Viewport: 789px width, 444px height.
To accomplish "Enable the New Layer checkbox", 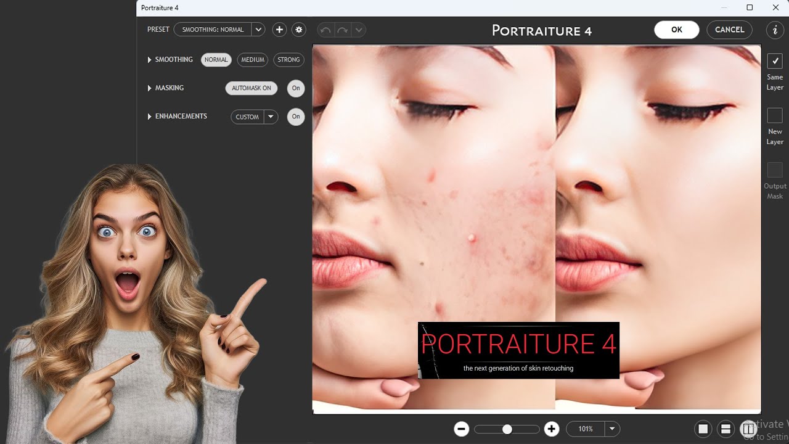I will click(x=775, y=115).
